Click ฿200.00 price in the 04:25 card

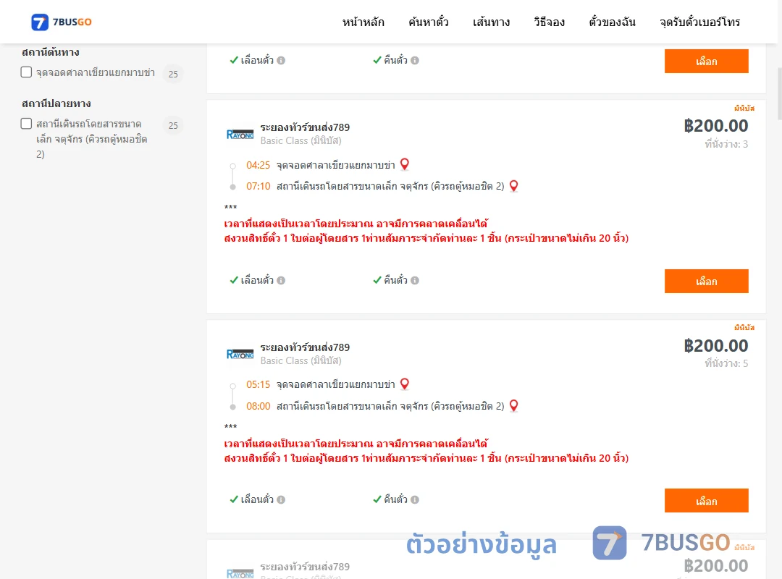[x=715, y=126]
